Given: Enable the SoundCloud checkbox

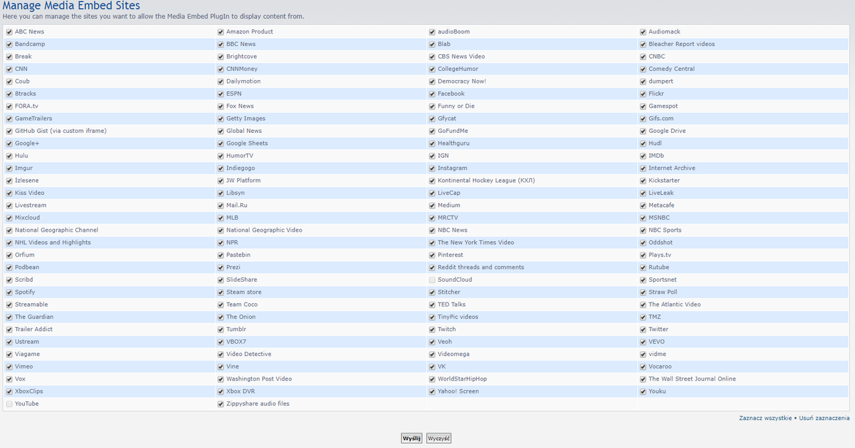Looking at the screenshot, I should pos(432,280).
